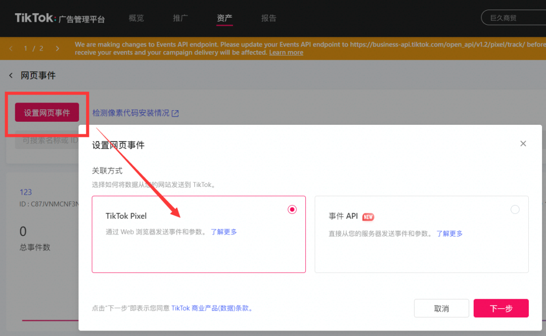The height and width of the screenshot is (336, 546).
Task: Click 了解更多 under TikTok Pixel
Action: (224, 232)
